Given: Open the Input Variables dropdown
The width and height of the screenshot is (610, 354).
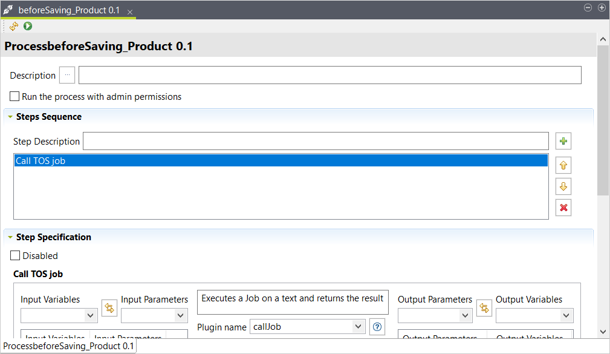Looking at the screenshot, I should pos(59,315).
